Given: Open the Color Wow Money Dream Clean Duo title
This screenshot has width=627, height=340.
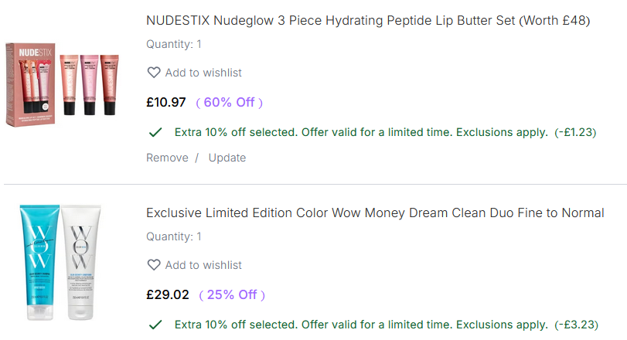Looking at the screenshot, I should tap(375, 212).
